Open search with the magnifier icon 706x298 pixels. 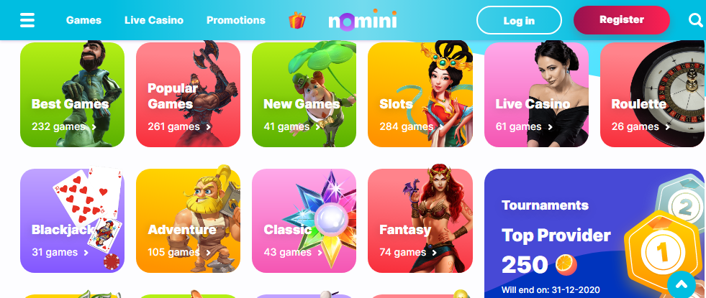pos(696,20)
